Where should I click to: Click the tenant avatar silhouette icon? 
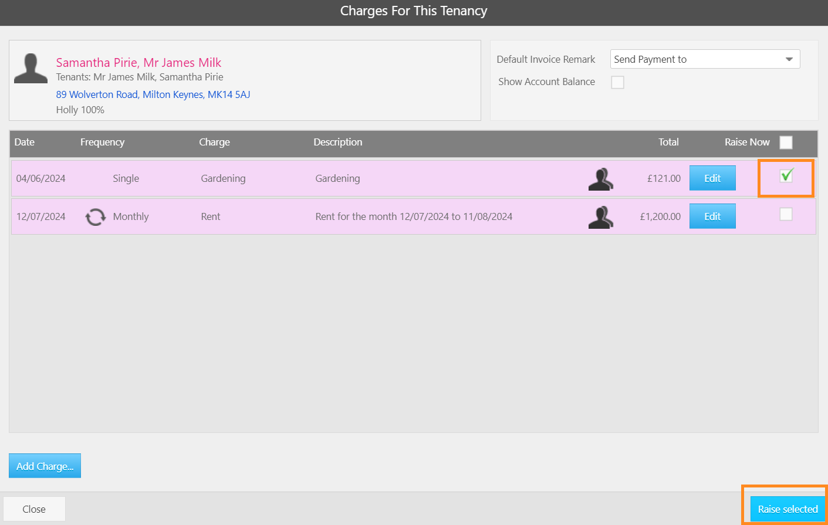coord(31,68)
